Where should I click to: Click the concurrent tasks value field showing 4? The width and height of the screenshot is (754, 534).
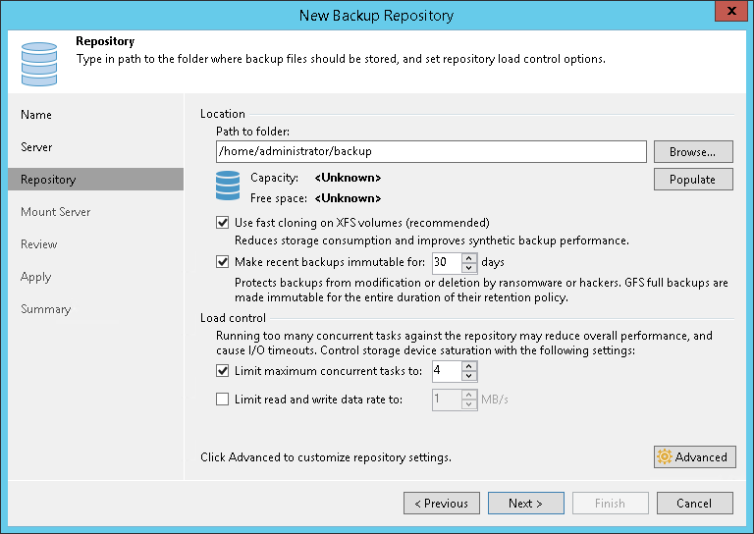pos(447,371)
